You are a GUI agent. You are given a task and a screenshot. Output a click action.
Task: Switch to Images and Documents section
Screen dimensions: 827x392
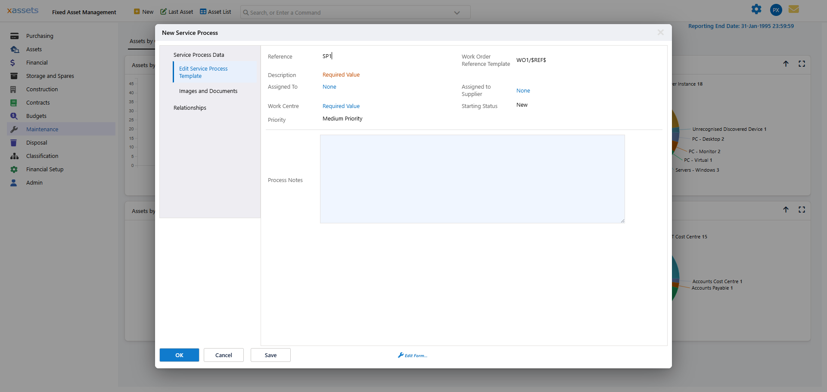pos(208,91)
